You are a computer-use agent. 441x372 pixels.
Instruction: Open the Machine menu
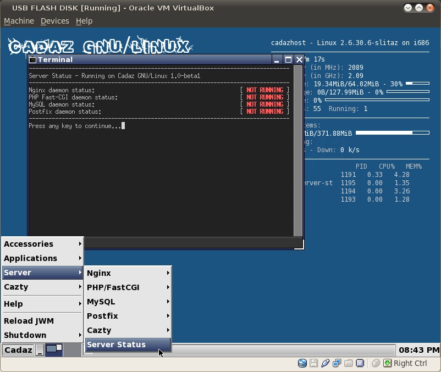(x=19, y=21)
